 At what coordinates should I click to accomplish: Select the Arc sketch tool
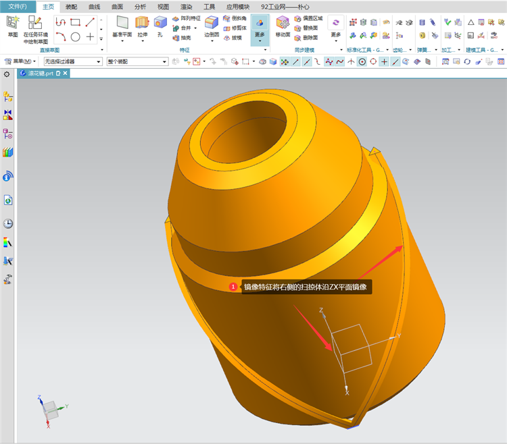coord(60,36)
